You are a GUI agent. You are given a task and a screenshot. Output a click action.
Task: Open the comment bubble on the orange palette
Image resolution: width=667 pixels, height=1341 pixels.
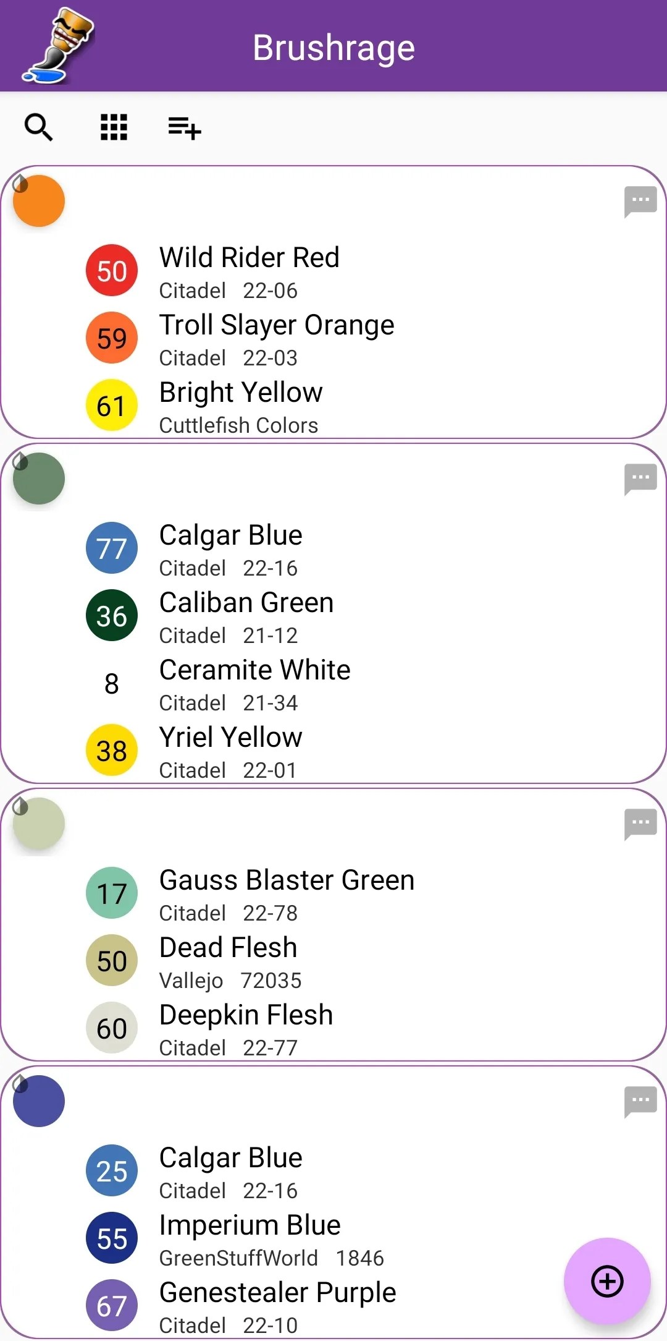[x=640, y=200]
